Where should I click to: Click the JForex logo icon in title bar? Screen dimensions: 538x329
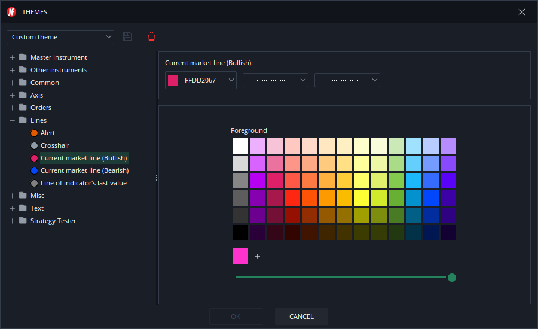click(x=11, y=12)
